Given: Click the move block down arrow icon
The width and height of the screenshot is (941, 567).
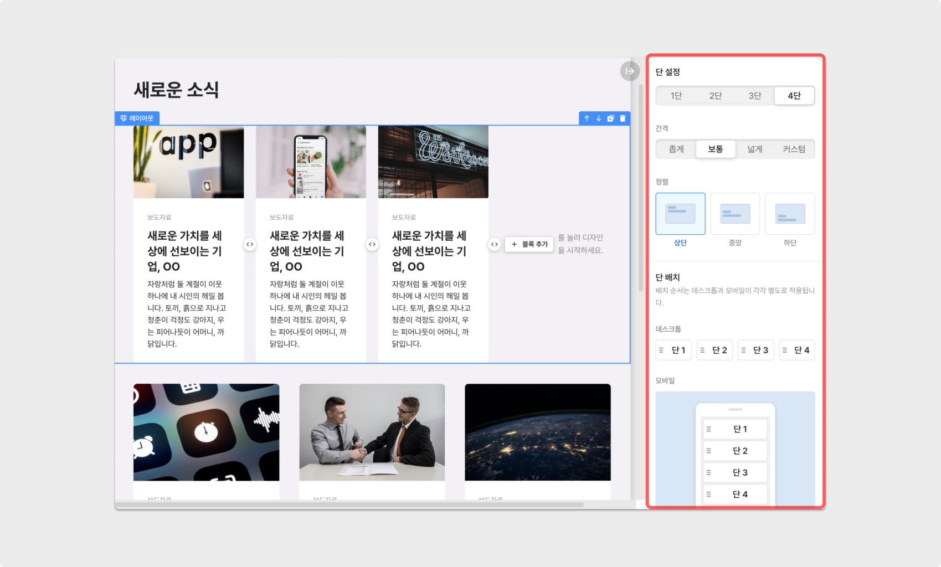Looking at the screenshot, I should click(x=599, y=118).
